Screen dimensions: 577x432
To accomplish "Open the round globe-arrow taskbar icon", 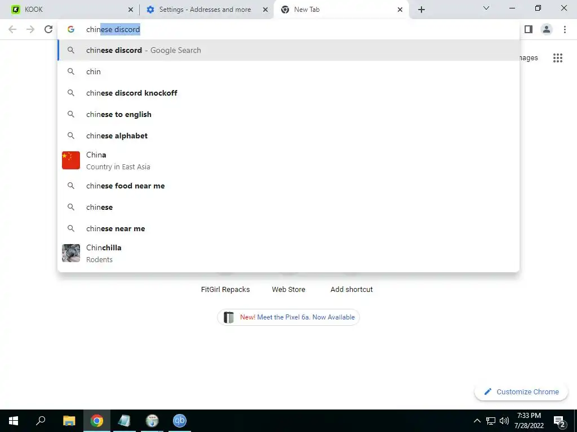I will (x=152, y=421).
